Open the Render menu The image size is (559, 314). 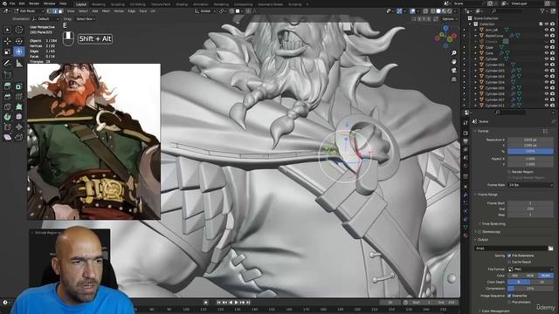(x=34, y=3)
